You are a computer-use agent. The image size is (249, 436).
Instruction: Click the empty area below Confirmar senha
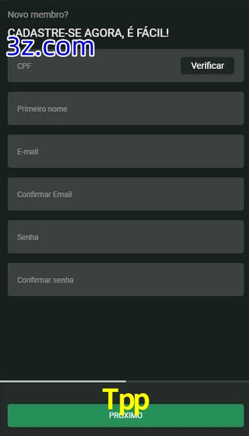point(124,338)
